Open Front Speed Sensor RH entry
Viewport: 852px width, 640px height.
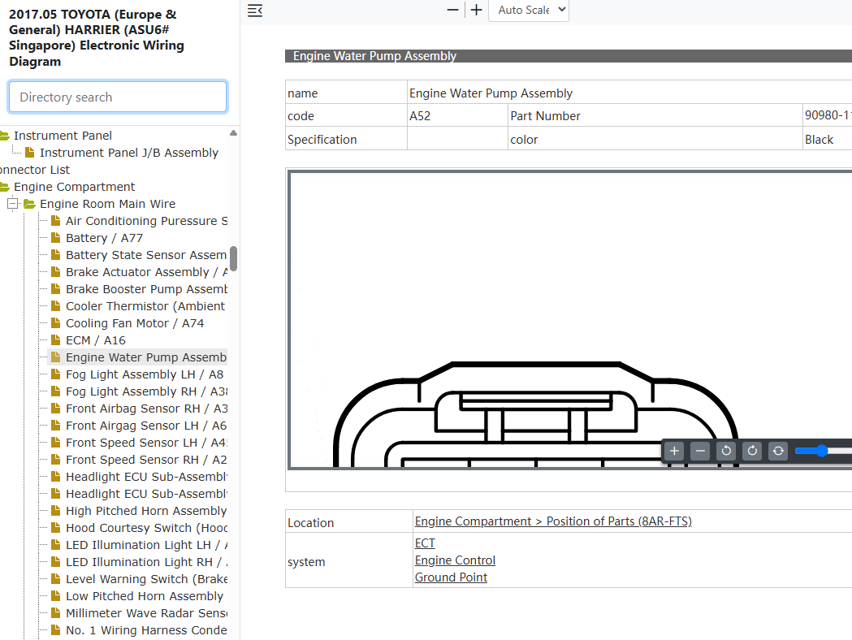[146, 460]
